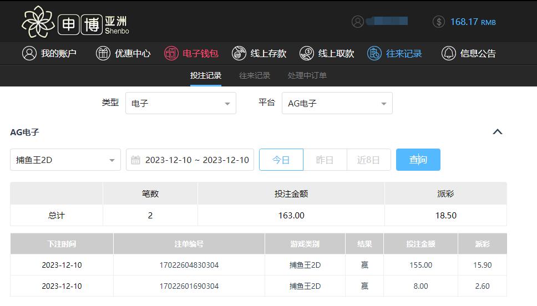Click the 优惠中心 gift icon
The width and height of the screenshot is (537, 306).
(103, 53)
